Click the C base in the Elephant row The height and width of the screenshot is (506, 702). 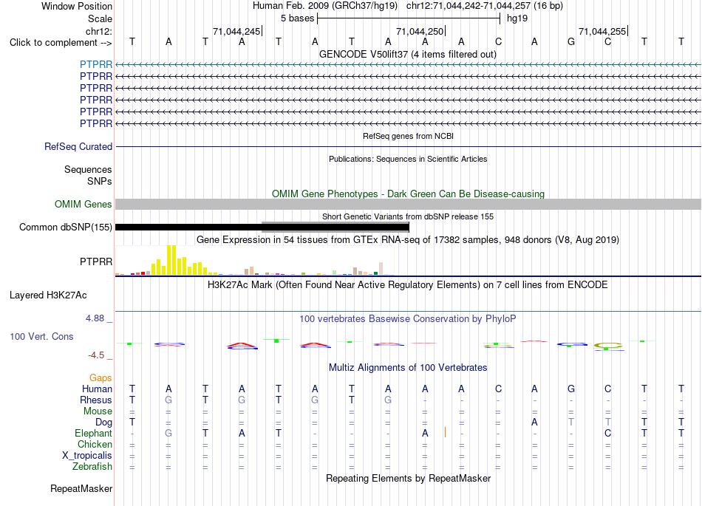point(607,433)
